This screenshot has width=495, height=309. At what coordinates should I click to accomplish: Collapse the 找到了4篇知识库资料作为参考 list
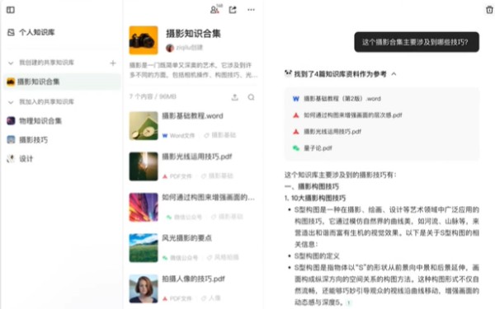click(x=394, y=74)
